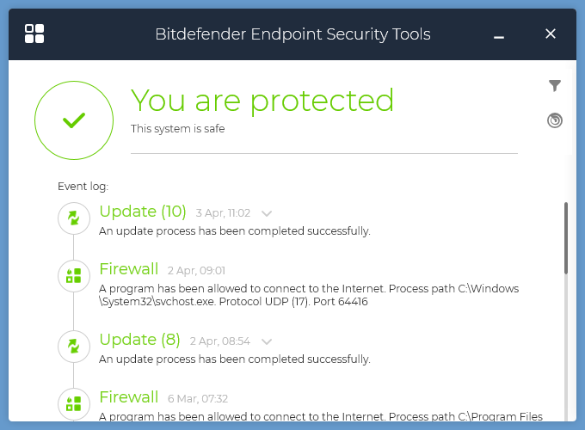The width and height of the screenshot is (585, 430).
Task: Click the Update (10) event icon
Action: 73,218
